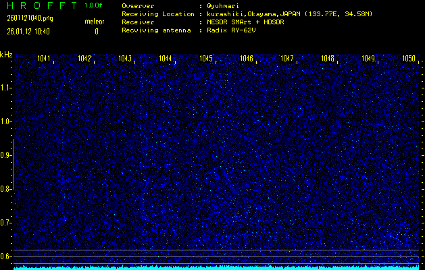This screenshot has width=425, height=270.
Task: Click the meteor label
Action: click(95, 22)
